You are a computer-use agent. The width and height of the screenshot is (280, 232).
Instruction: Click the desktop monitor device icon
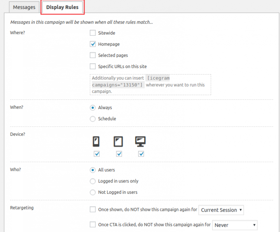tap(140, 141)
